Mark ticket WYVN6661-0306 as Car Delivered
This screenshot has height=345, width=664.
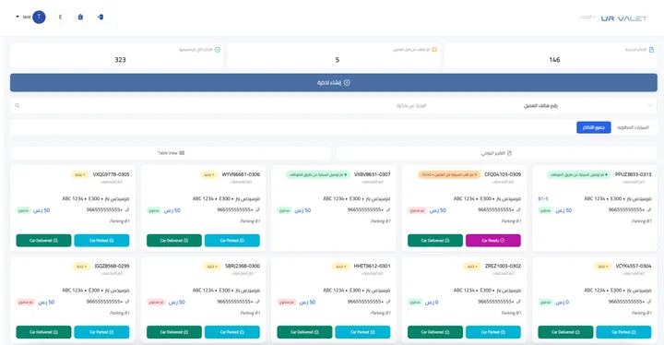(174, 241)
